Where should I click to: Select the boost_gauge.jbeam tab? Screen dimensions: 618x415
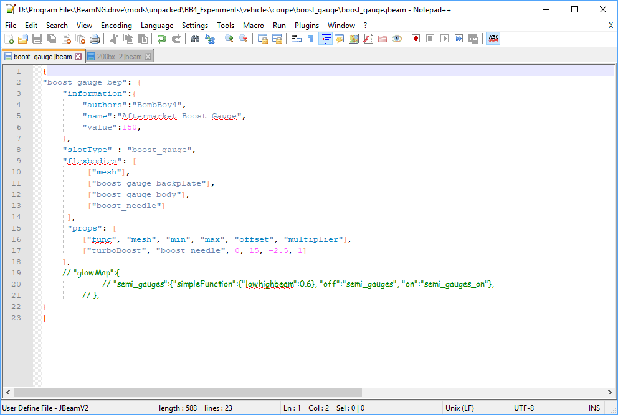pos(42,57)
